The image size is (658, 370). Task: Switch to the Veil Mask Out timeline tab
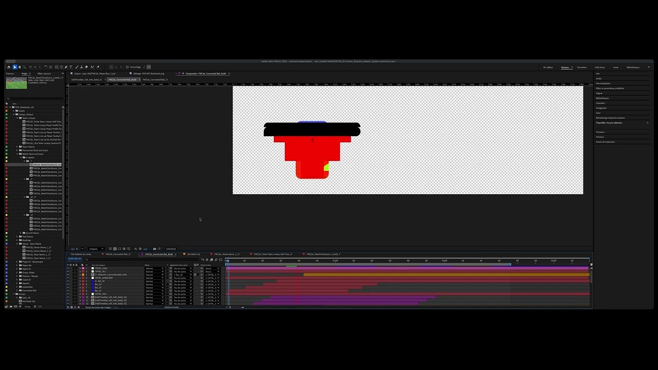click(x=193, y=254)
